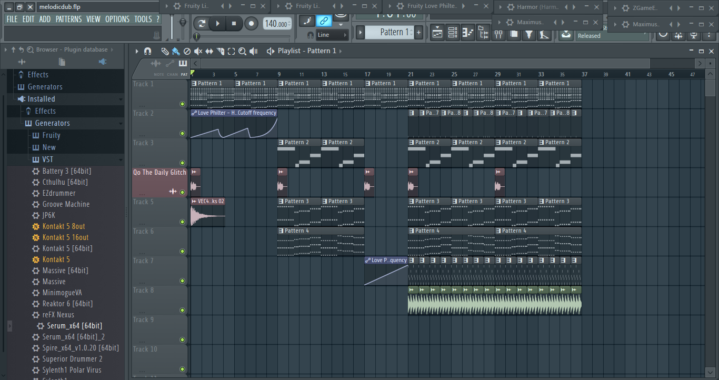Open the one-click audio recording tray icon
The height and width of the screenshot is (380, 719).
click(x=566, y=34)
